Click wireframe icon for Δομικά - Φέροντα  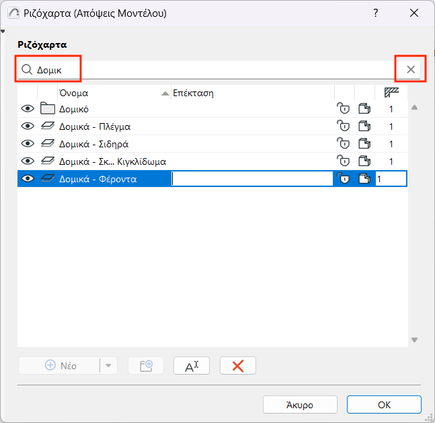point(364,178)
